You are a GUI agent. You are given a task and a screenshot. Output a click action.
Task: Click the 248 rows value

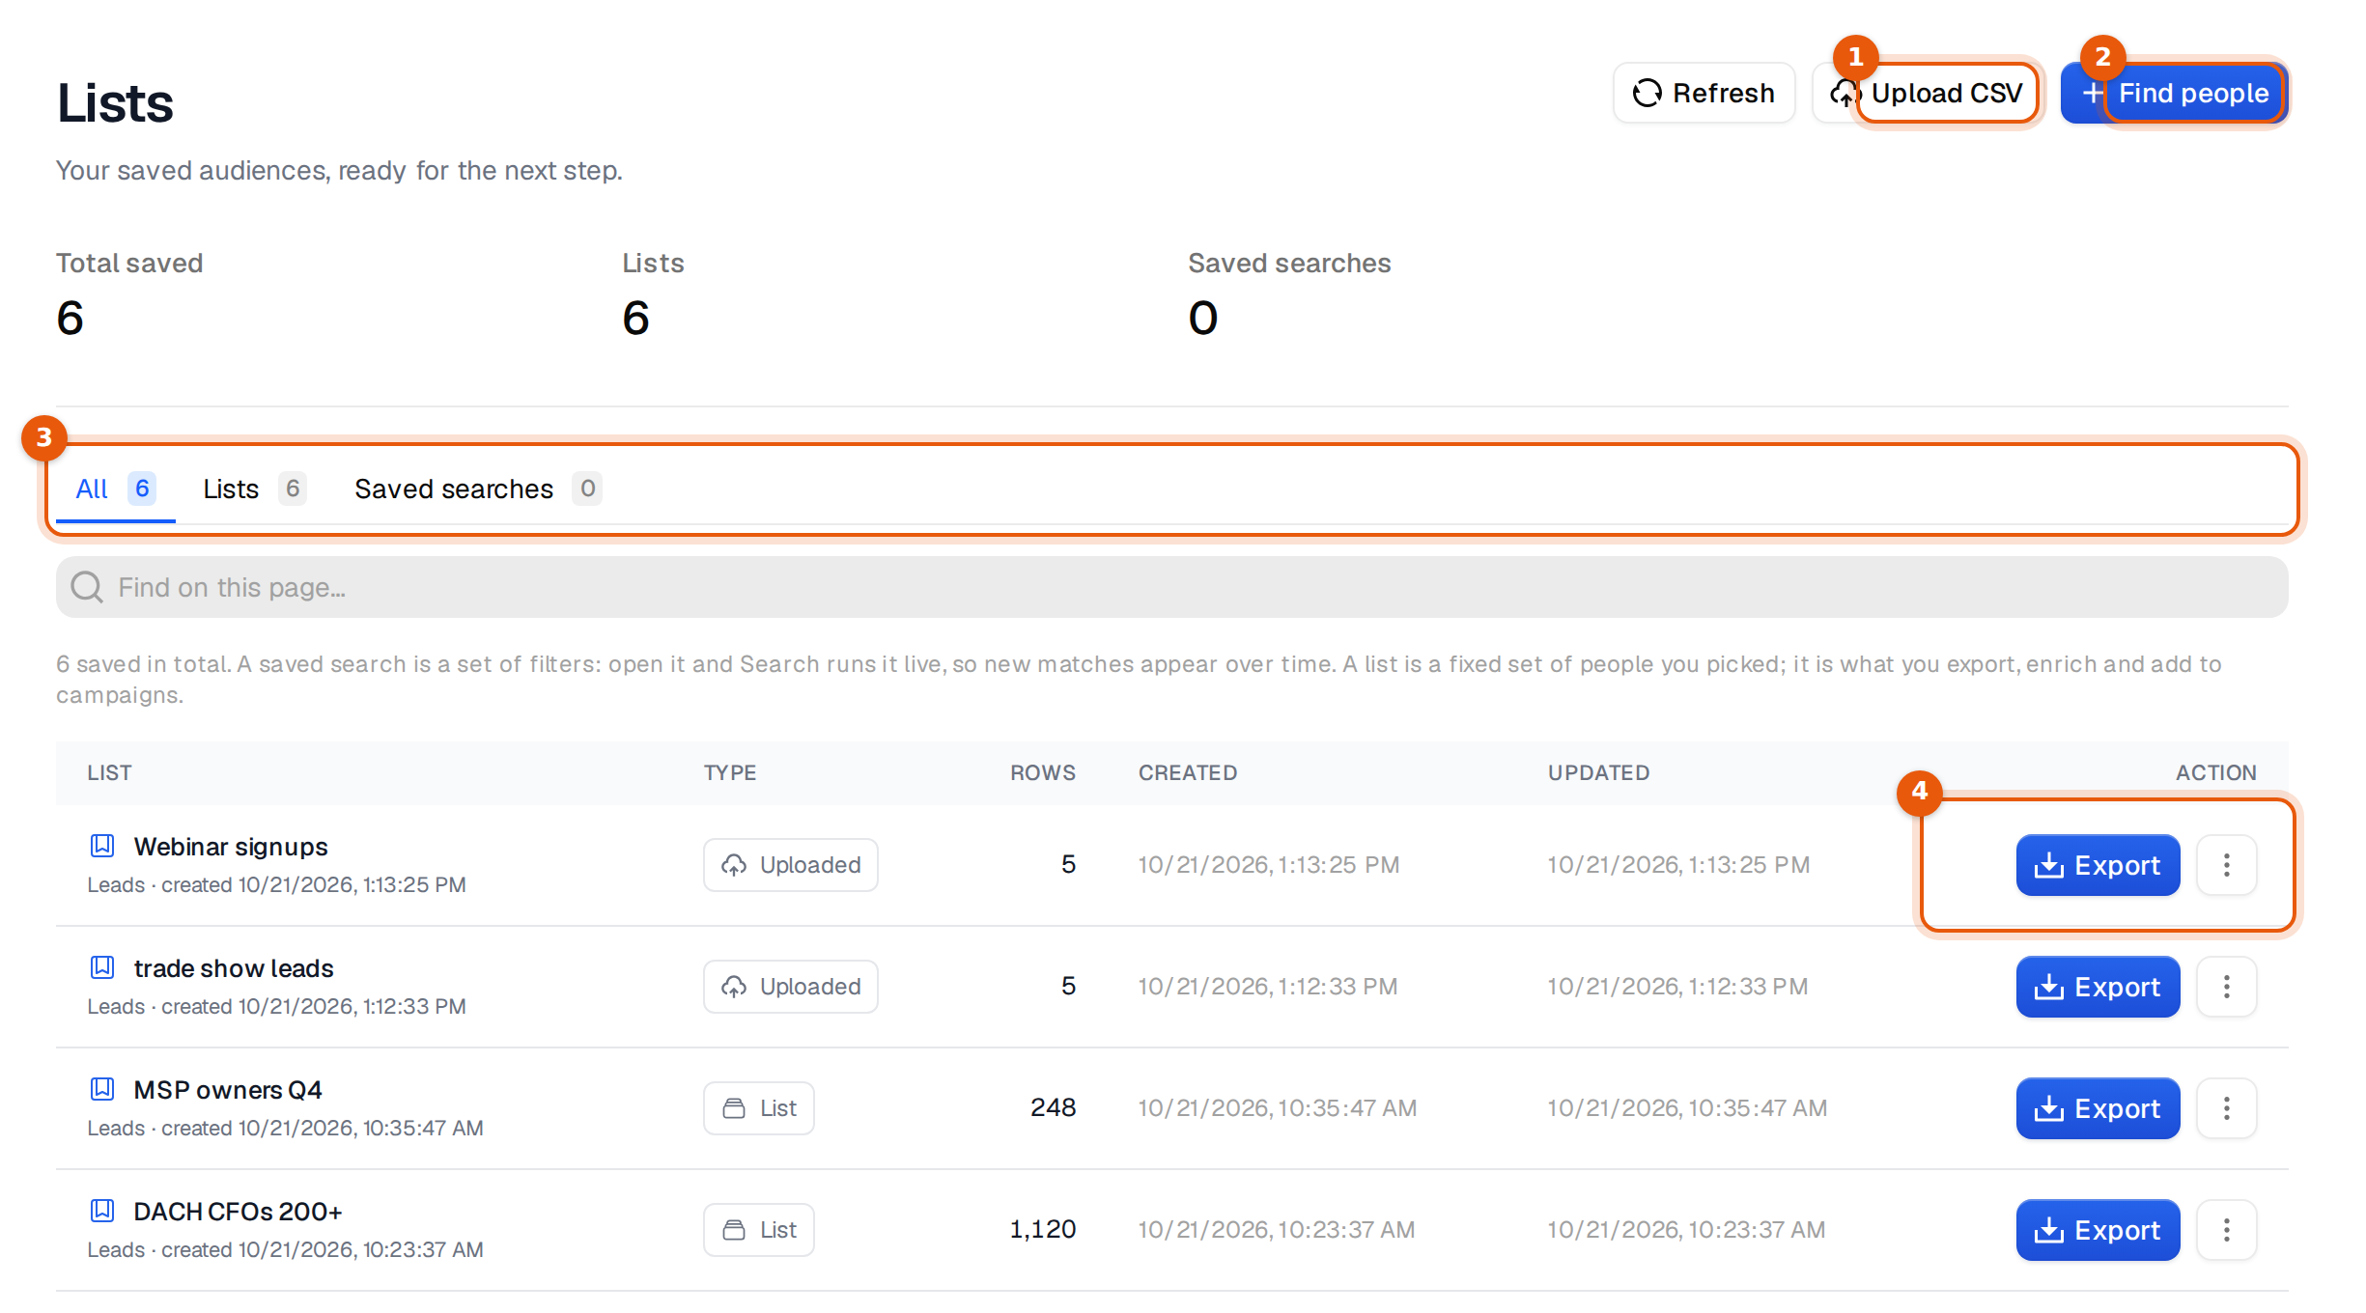[x=1054, y=1107]
